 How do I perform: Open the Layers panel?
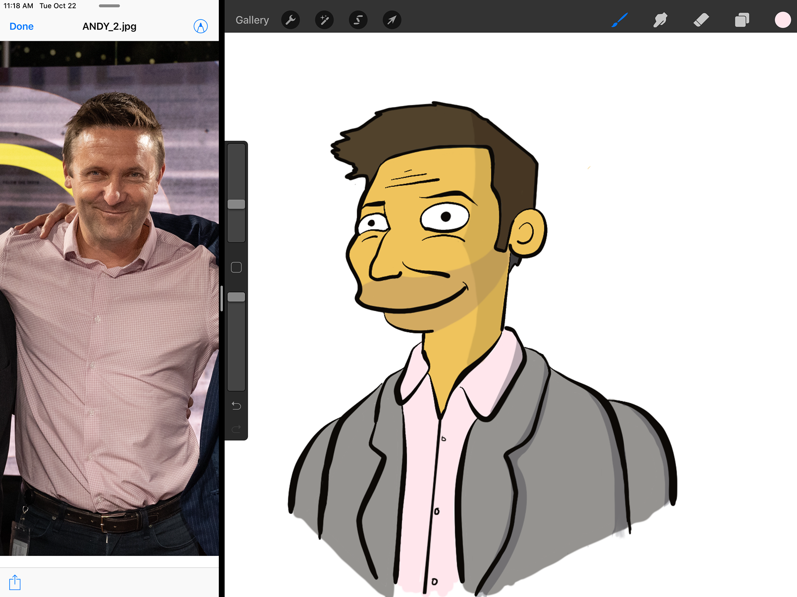click(x=742, y=20)
